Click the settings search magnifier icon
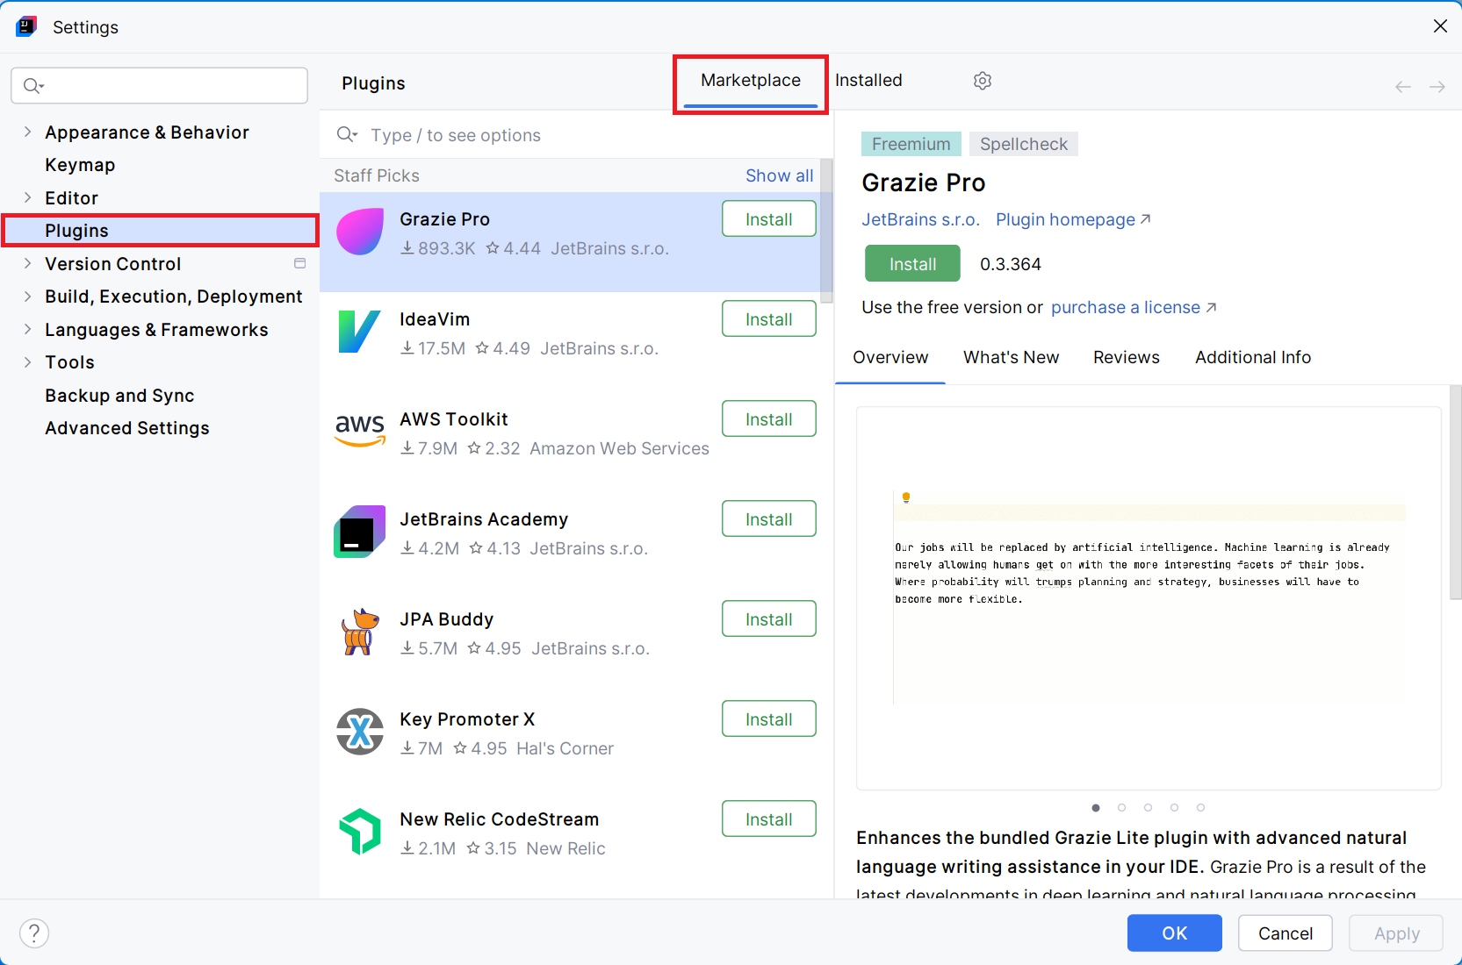 pyautogui.click(x=33, y=85)
